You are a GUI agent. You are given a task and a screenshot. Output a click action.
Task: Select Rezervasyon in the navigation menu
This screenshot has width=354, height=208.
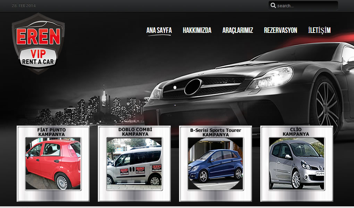(x=281, y=30)
